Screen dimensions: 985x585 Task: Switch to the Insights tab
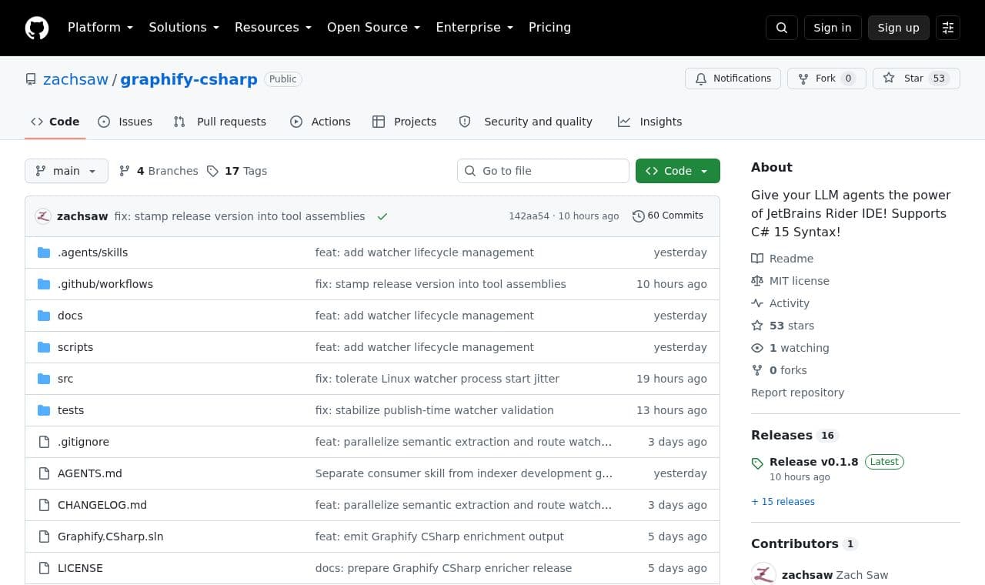coord(650,122)
